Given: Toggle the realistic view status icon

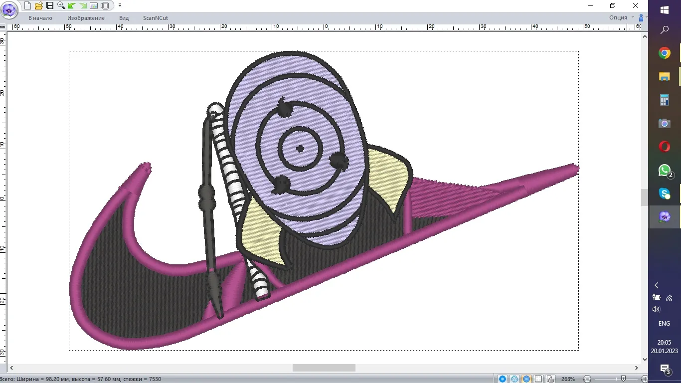Looking at the screenshot, I should pyautogui.click(x=526, y=379).
